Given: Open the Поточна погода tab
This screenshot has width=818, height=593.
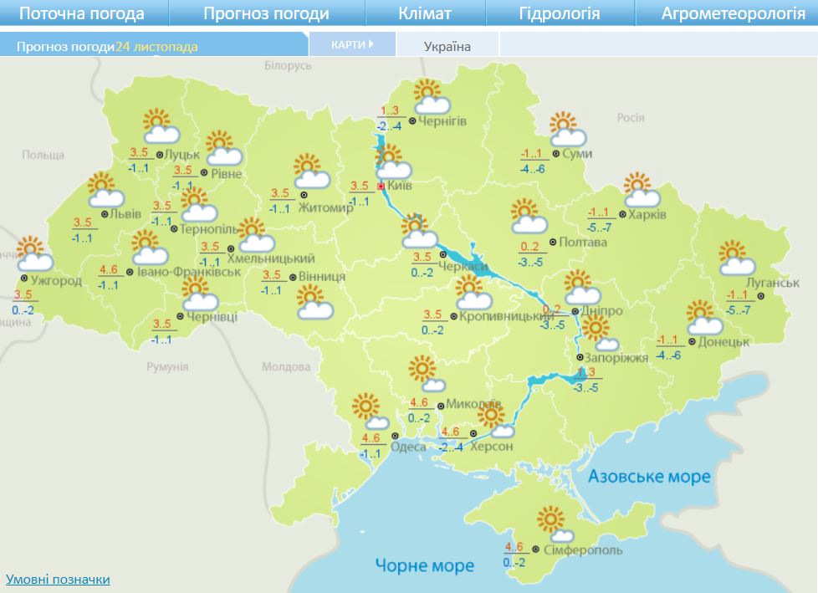Looking at the screenshot, I should [81, 13].
